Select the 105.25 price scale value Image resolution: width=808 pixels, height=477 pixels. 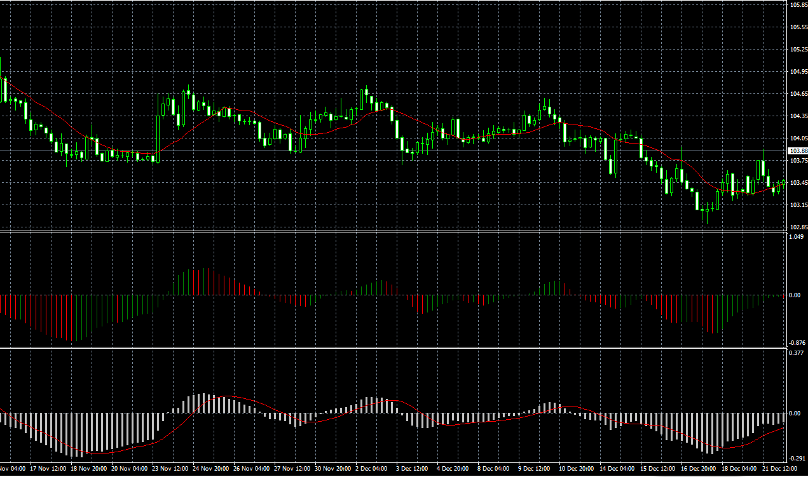point(798,50)
